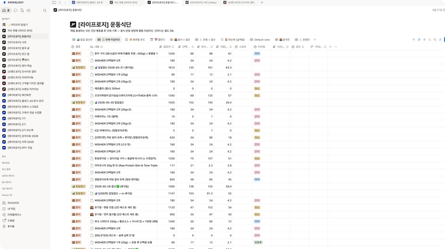445x249 pixels.
Task: Click the blue sort arrows icon
Action: click(419, 40)
